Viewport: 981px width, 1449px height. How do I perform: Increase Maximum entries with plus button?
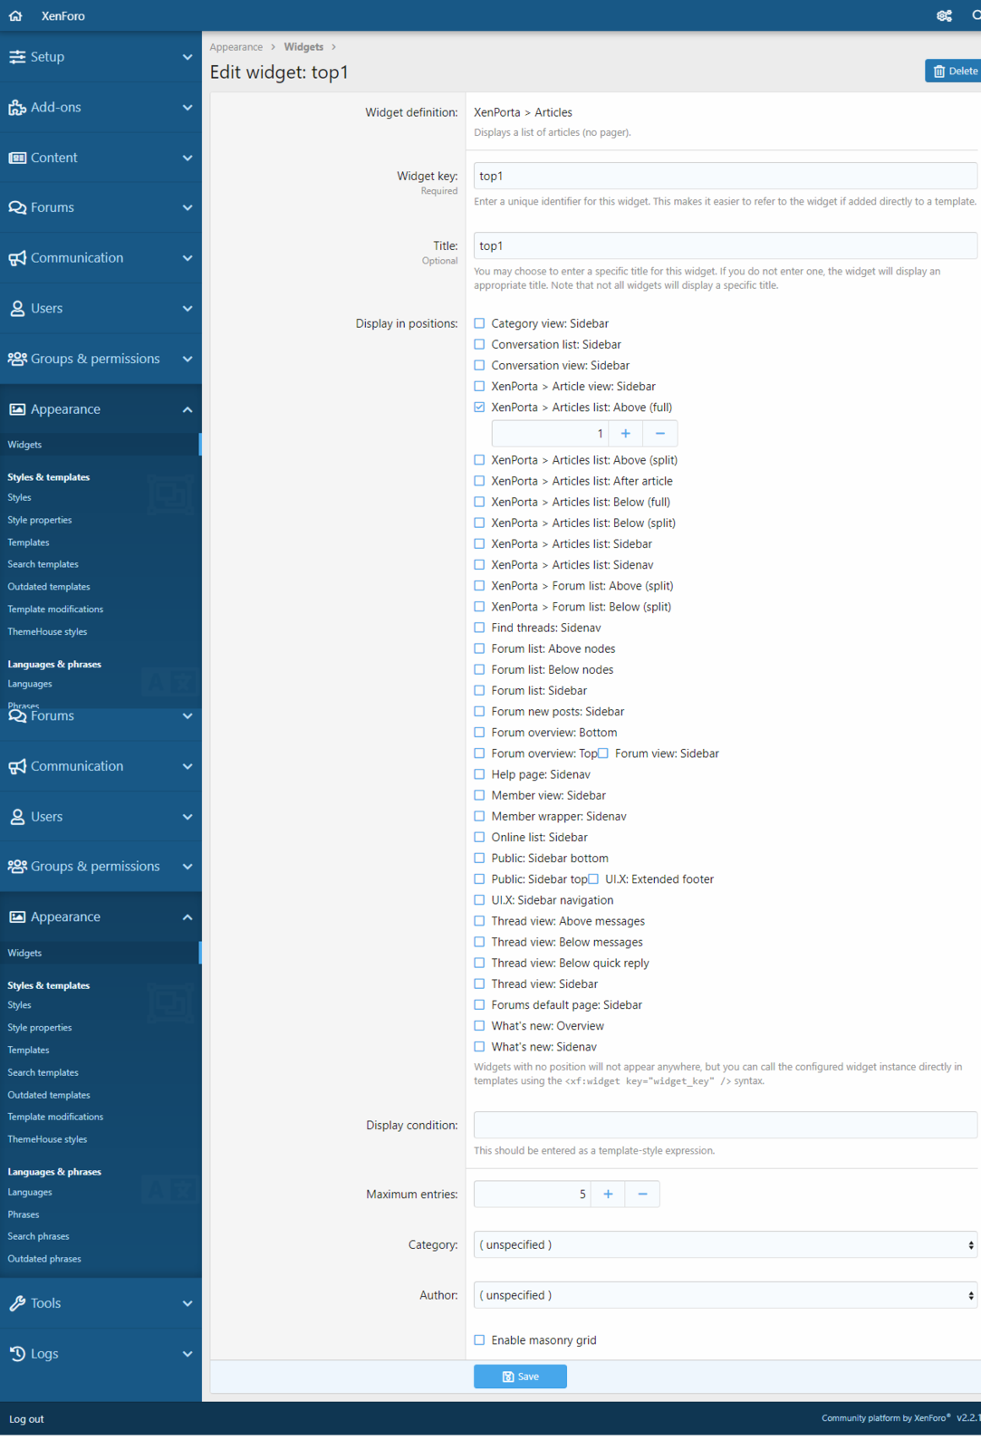point(608,1195)
